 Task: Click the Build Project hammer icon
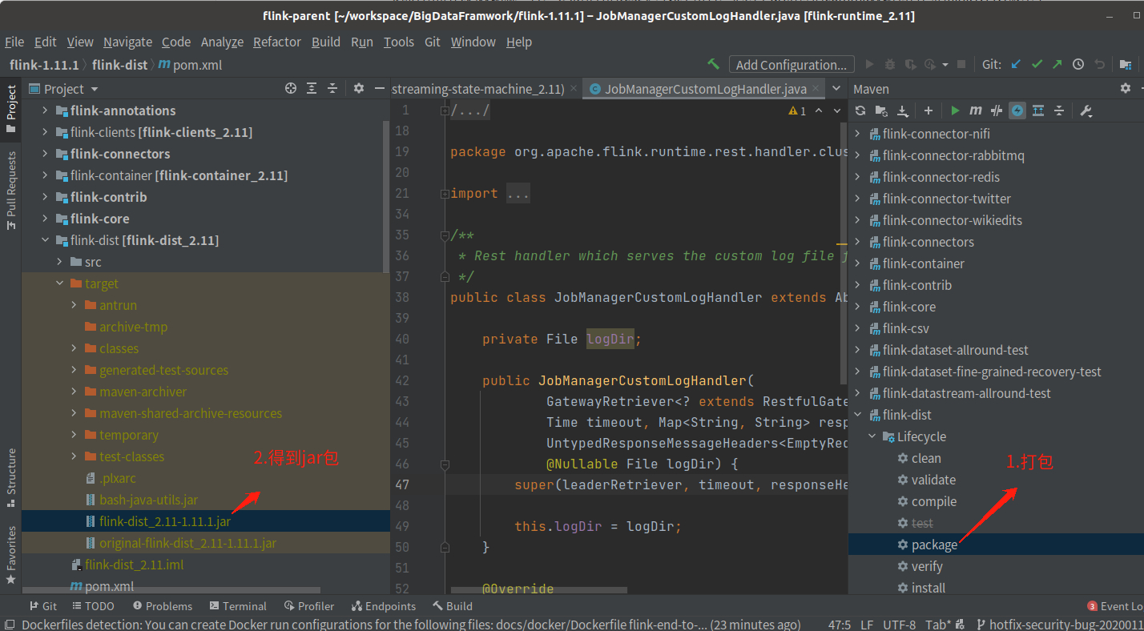tap(713, 64)
